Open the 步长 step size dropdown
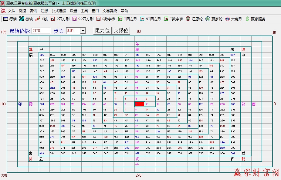The height and width of the screenshot is (180, 281). point(83,31)
